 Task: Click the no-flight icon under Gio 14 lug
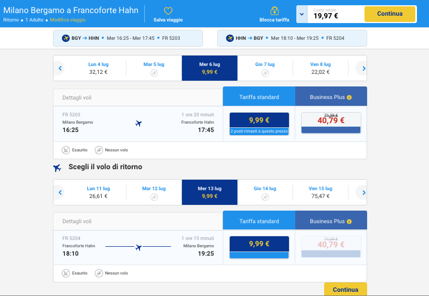click(265, 197)
